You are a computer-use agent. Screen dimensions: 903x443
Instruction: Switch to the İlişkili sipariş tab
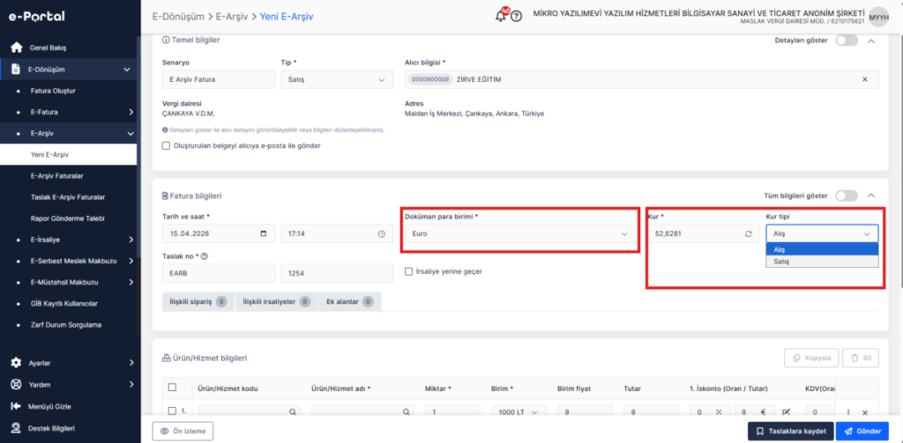click(x=198, y=301)
